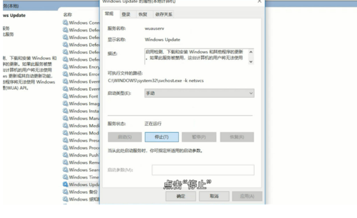
Task: Confirm with the 确定 button
Action: click(x=181, y=196)
